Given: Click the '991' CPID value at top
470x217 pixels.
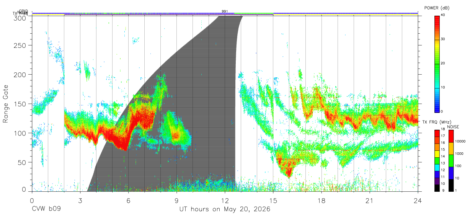Looking at the screenshot, I should 225,11.
